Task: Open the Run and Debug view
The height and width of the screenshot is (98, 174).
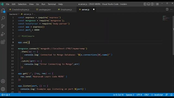Action: tap(3, 34)
